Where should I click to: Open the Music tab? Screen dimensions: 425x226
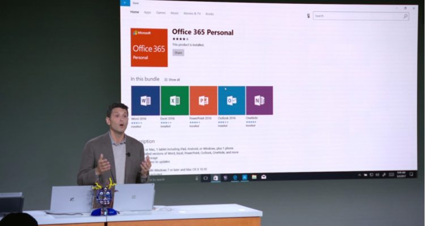tap(175, 13)
